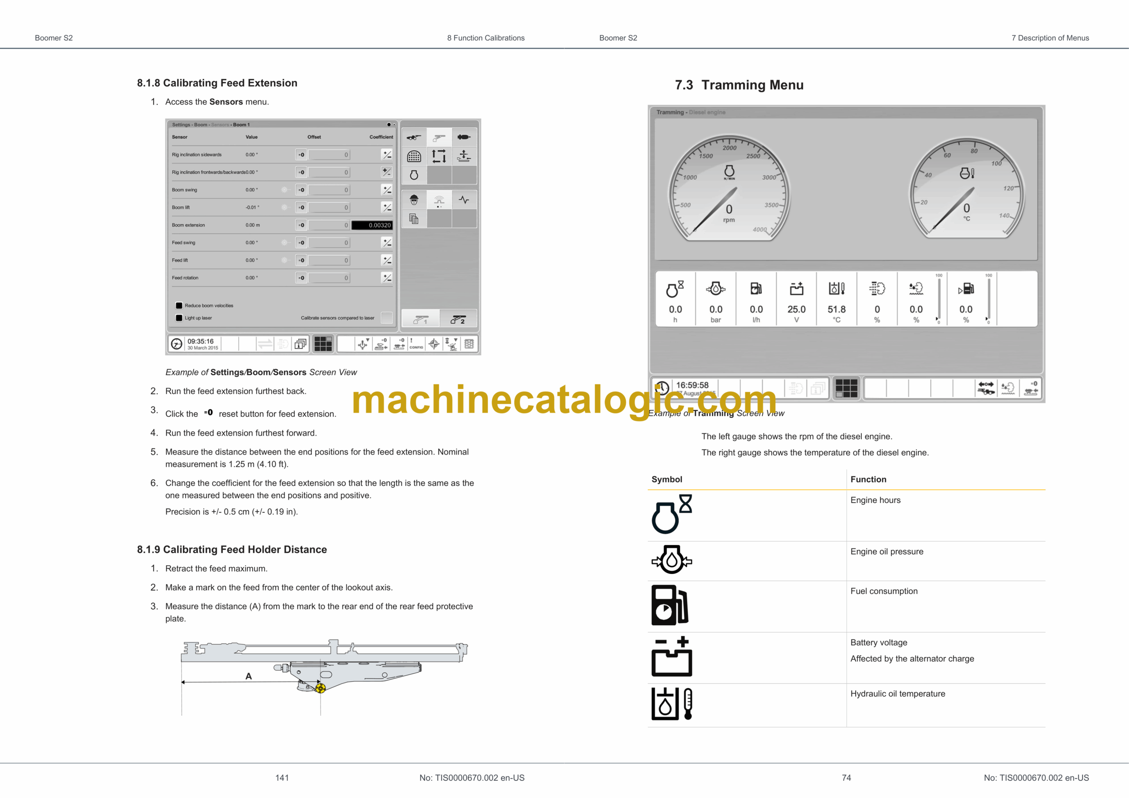Click the Feed swing zero reset button
1129x798 pixels.
pos(301,242)
